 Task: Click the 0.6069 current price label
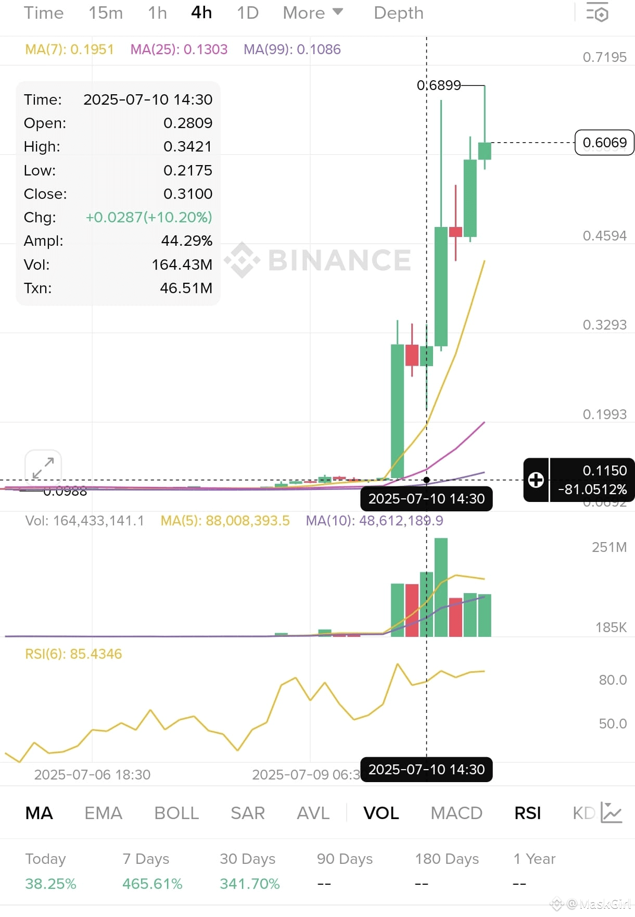coord(604,143)
